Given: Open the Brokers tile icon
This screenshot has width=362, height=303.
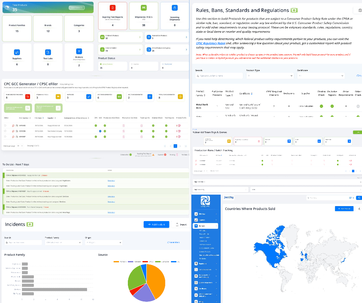Looking at the screenshot, I should (x=79, y=51).
